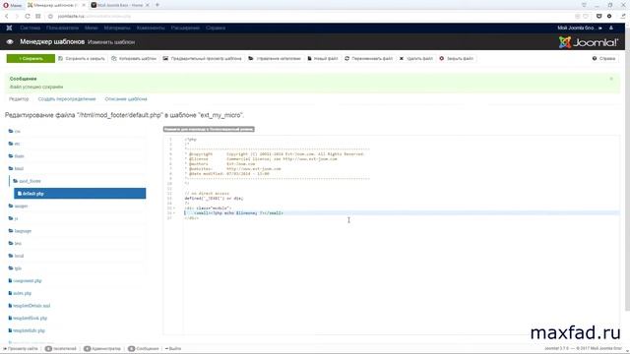
Task: Open the component.php file
Action: [25, 280]
